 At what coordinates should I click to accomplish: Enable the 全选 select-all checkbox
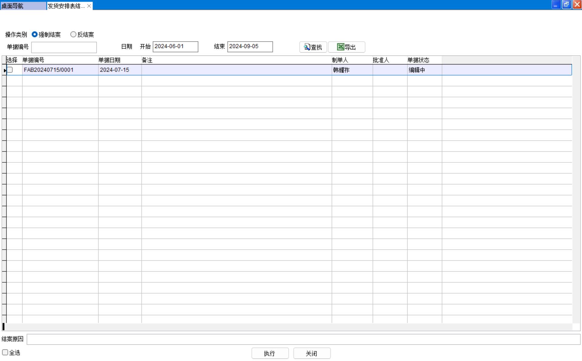[5, 352]
